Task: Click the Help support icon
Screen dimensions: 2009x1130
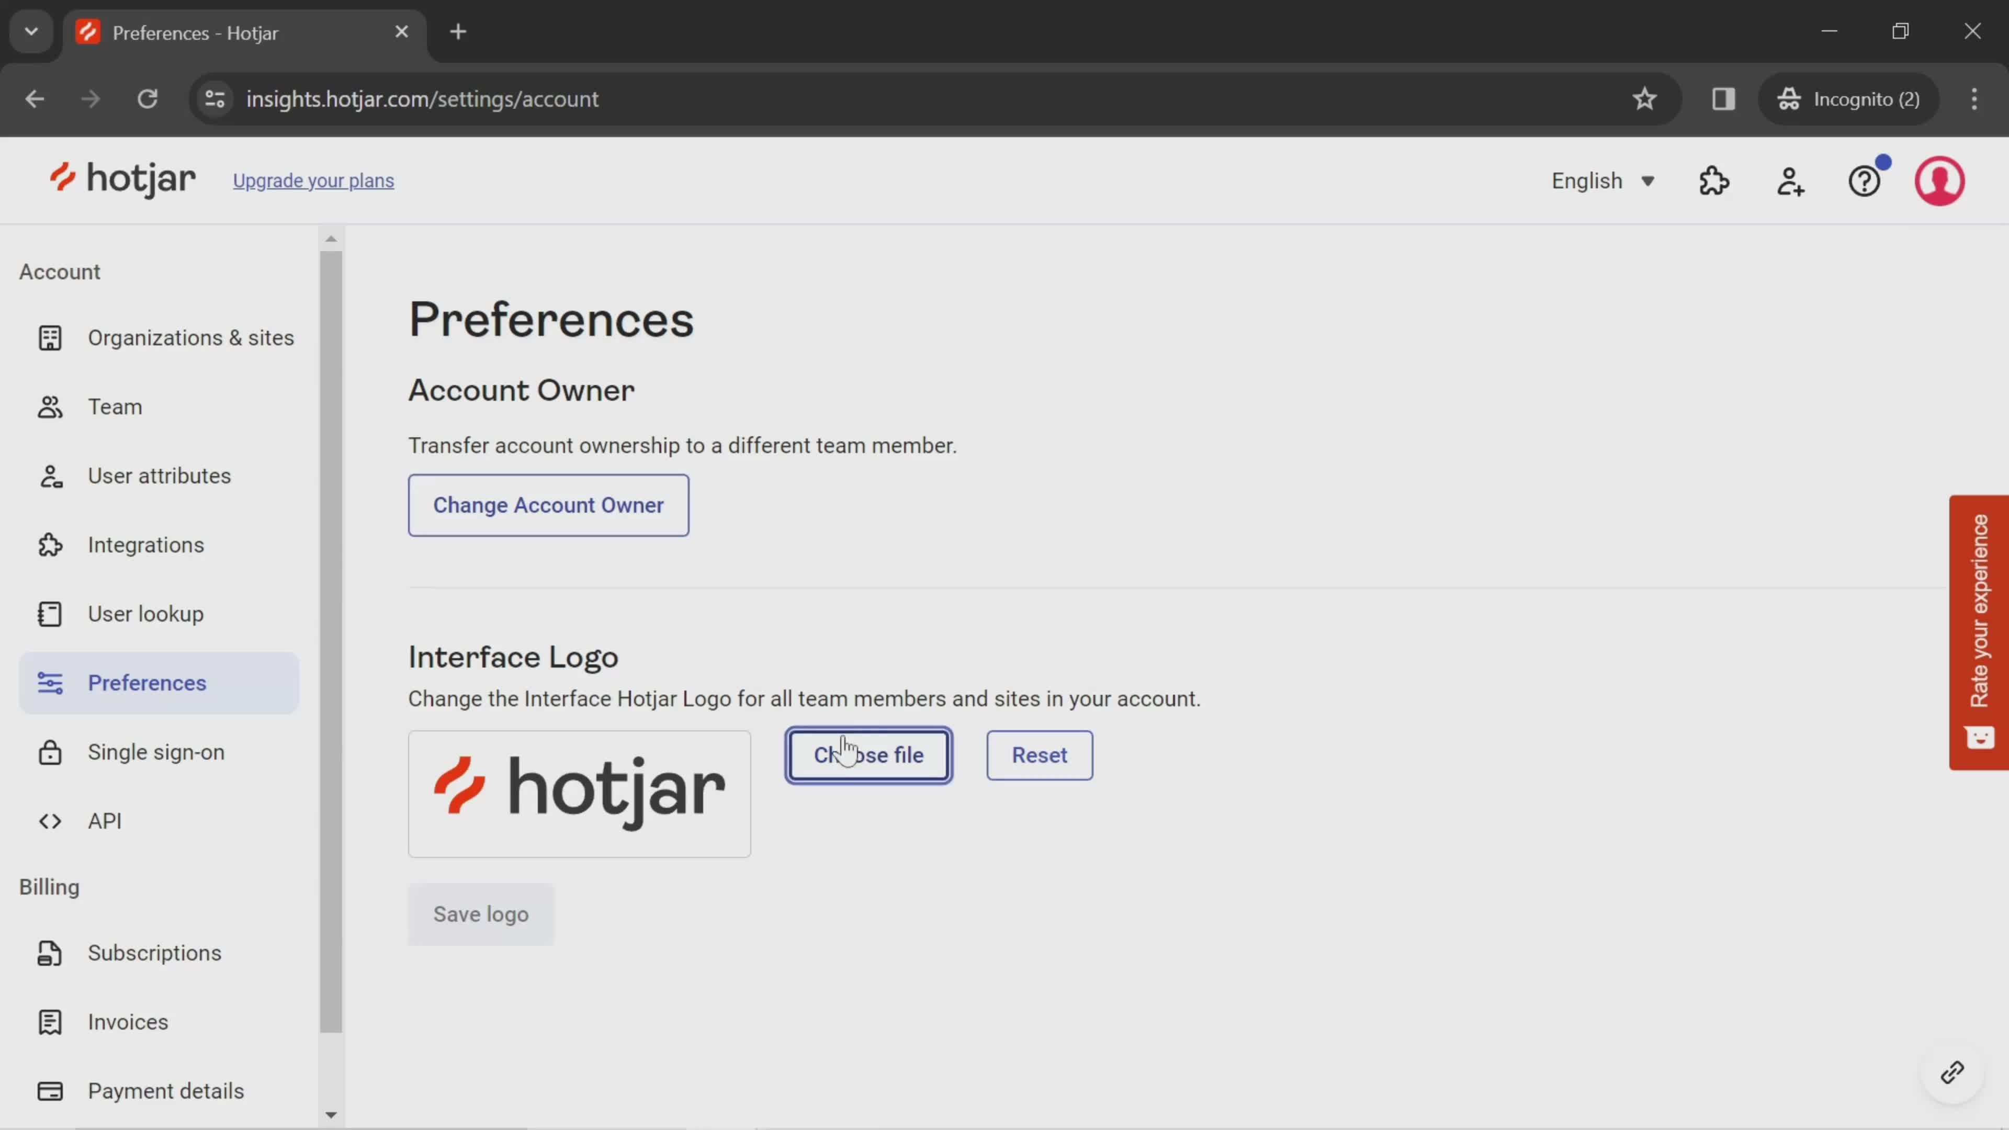Action: (1866, 179)
